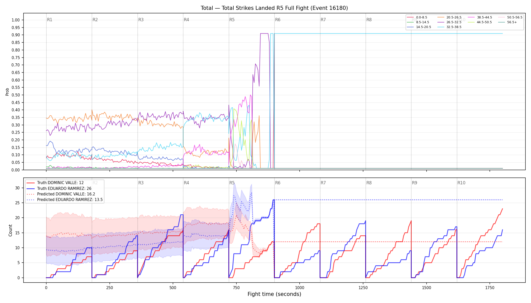Select the 0.0-8.5 legend entry
531x303 pixels.
417,17
